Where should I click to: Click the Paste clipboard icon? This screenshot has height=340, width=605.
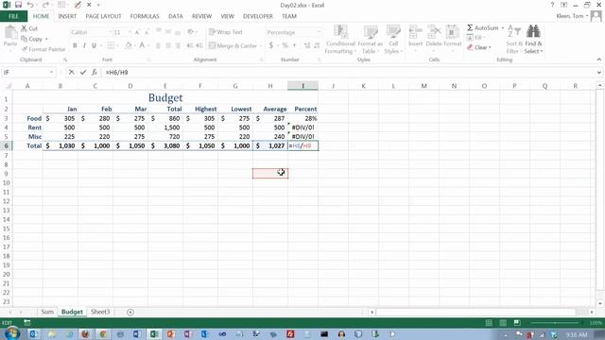10,33
